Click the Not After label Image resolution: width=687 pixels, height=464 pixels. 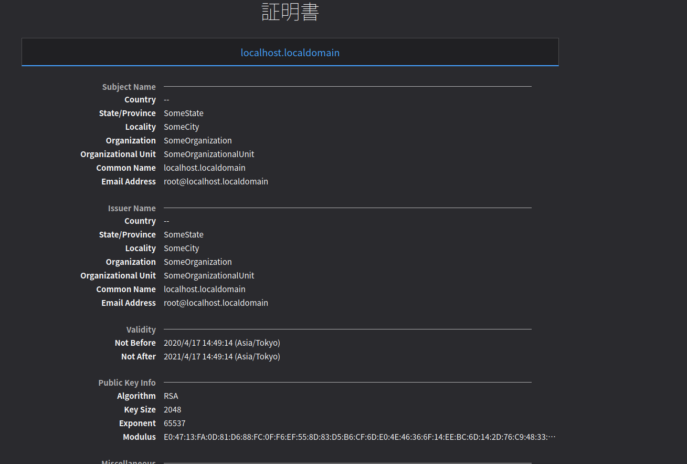(x=139, y=357)
